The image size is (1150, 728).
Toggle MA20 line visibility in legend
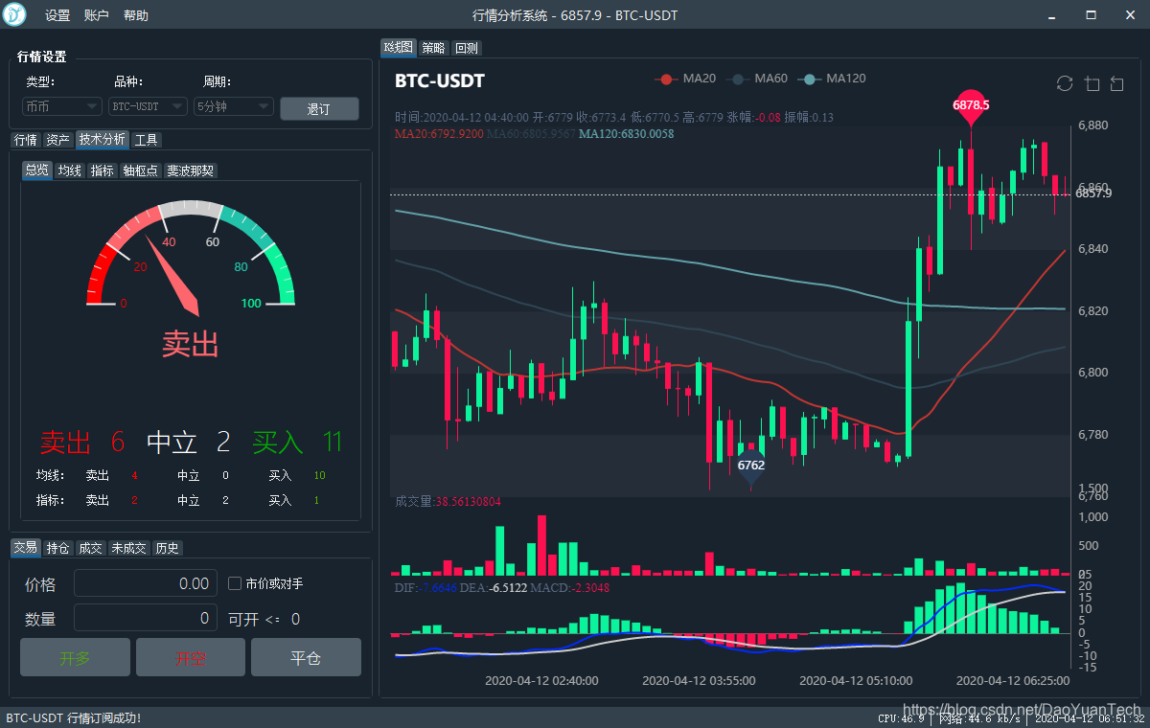tap(686, 79)
